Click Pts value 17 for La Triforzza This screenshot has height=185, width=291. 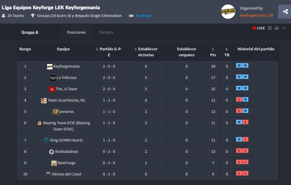(213, 78)
